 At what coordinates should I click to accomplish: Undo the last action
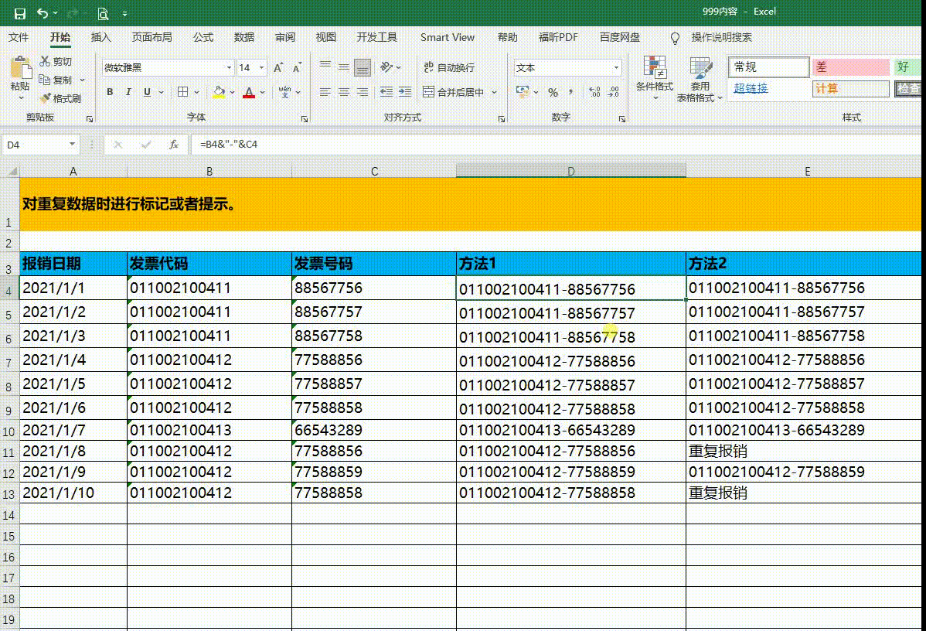43,13
